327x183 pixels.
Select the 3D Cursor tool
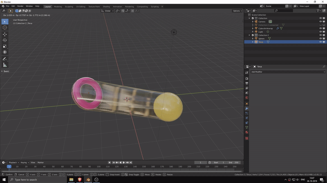(5, 28)
